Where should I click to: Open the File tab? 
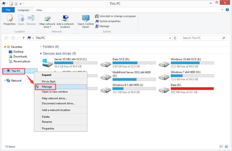pos(8,10)
